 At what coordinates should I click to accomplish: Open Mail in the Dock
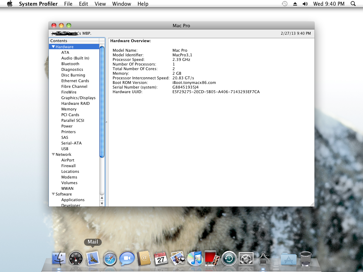click(93, 258)
